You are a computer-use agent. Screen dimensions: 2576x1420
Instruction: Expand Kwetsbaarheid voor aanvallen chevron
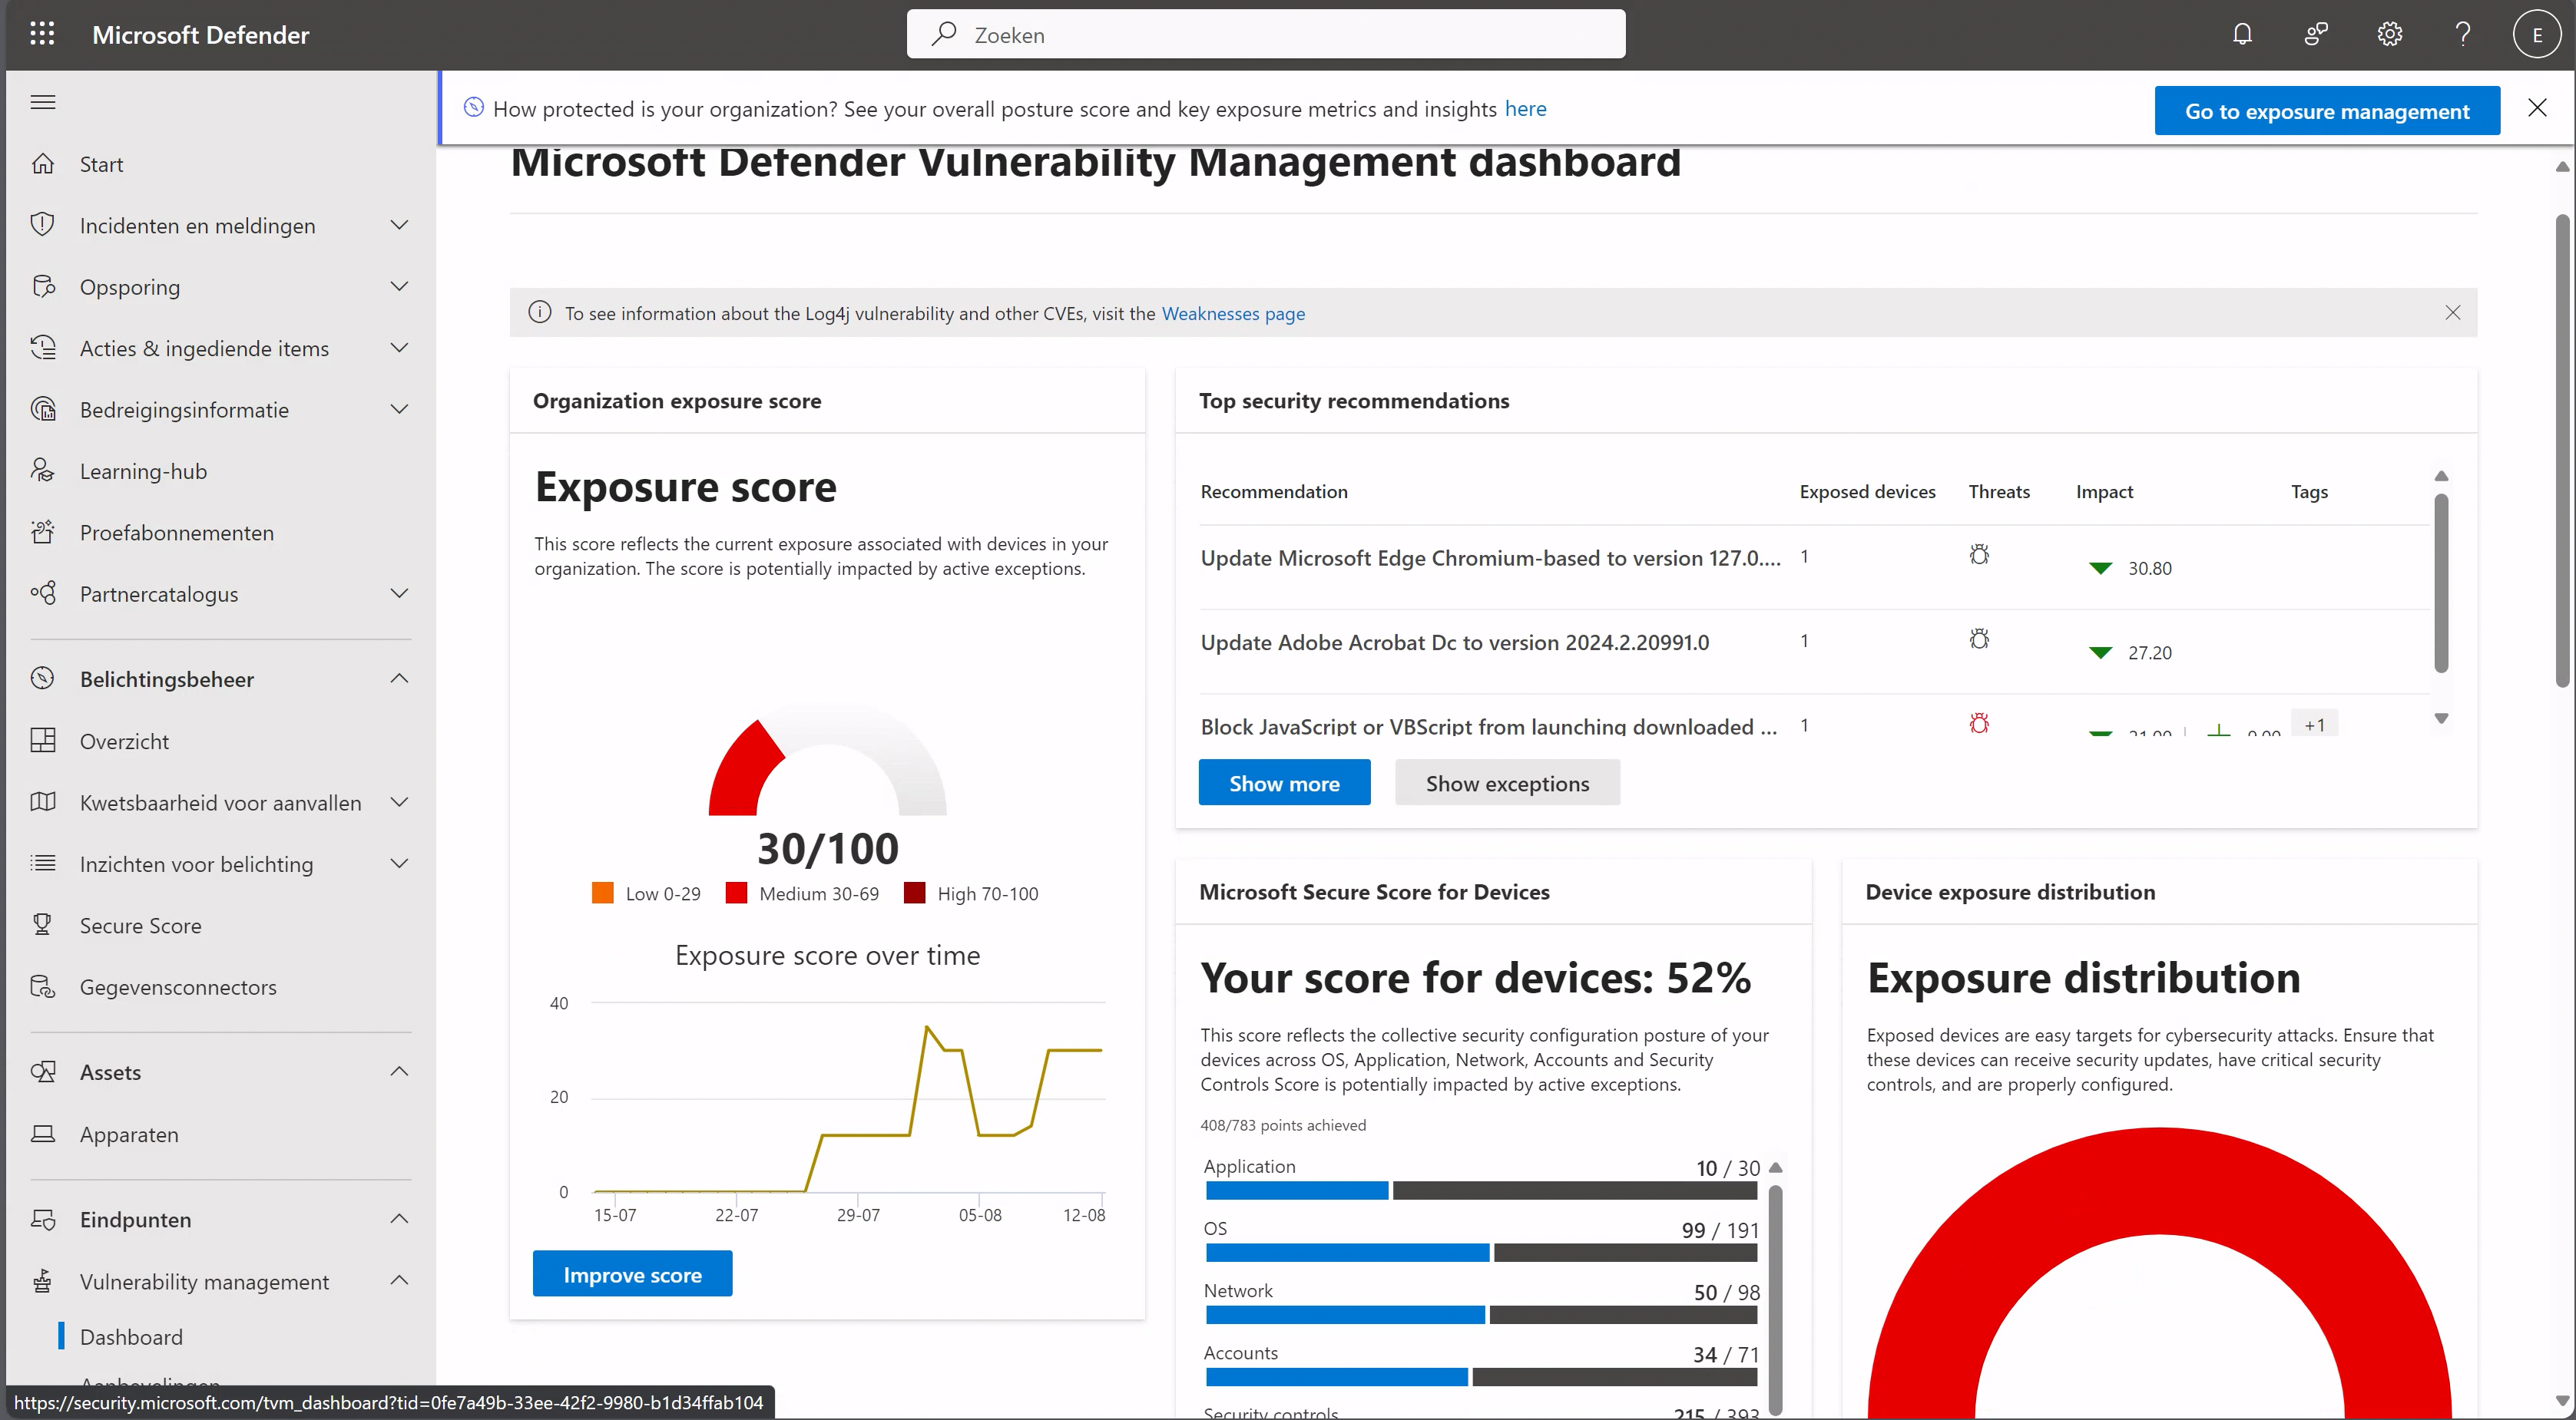(399, 802)
